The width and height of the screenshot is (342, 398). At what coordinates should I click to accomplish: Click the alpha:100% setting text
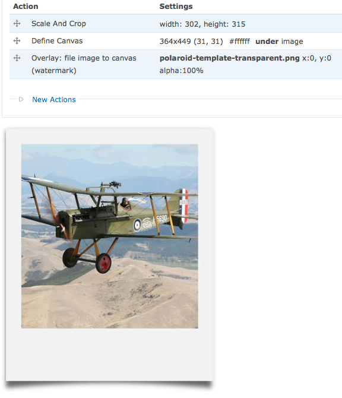pos(181,71)
